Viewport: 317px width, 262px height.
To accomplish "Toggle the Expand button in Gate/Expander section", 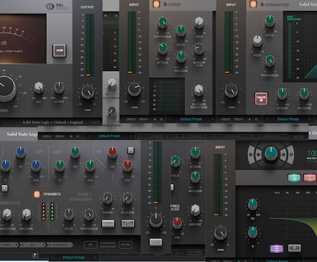I will (108, 223).
